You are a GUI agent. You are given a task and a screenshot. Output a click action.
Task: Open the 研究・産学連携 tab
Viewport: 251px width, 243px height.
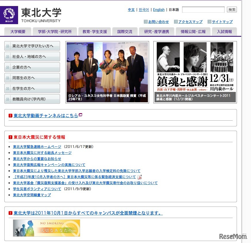click(157, 32)
